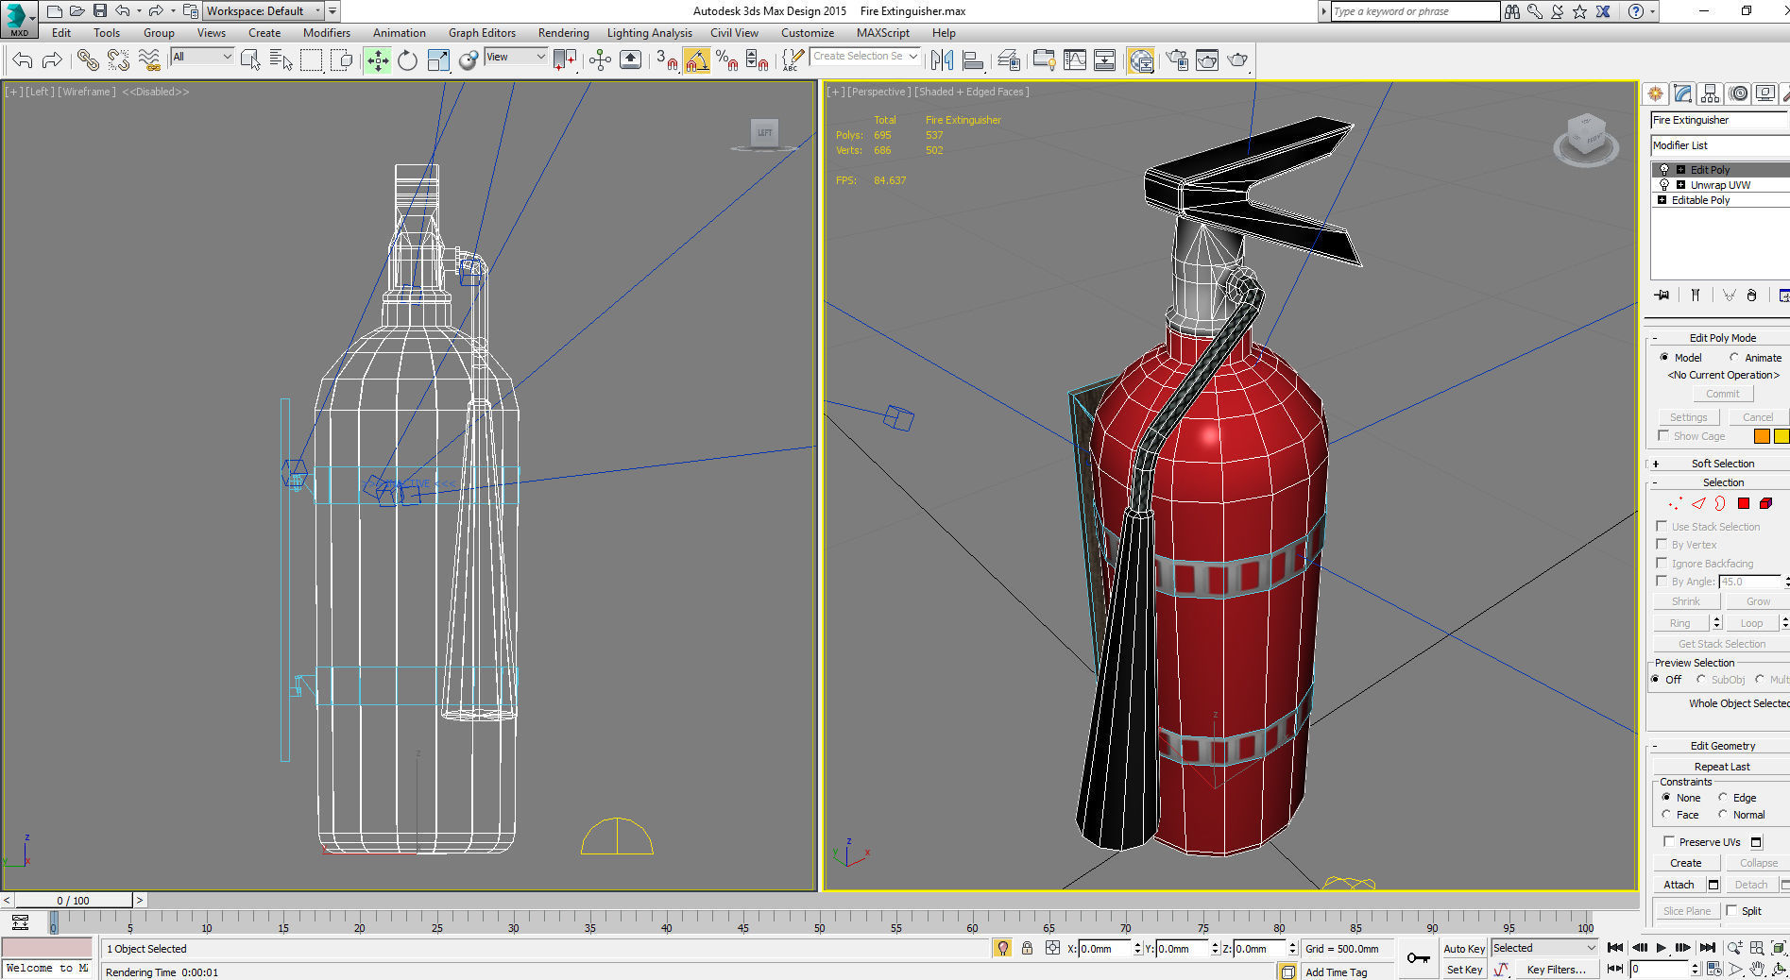Enable the Show Cage checkbox
1790x980 pixels.
1665,435
